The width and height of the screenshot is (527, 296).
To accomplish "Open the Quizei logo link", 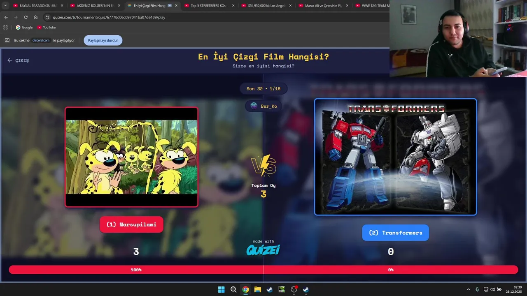I will tap(263, 250).
